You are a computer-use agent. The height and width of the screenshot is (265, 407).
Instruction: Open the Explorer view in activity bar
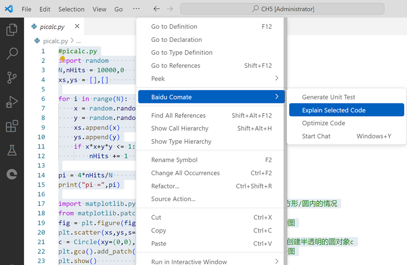pyautogui.click(x=12, y=30)
